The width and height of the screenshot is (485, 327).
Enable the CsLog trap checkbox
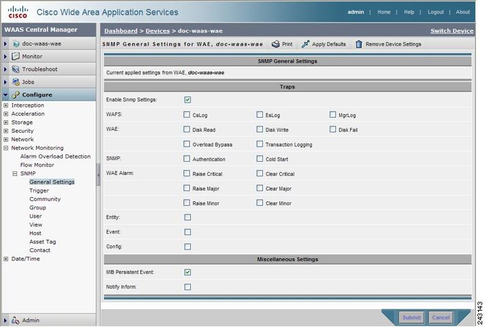(x=187, y=115)
